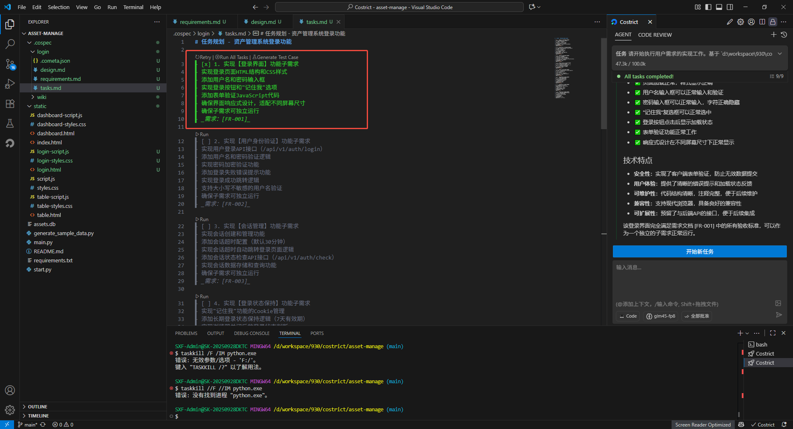
Task: Open Costrict panel settings gear
Action: click(741, 22)
